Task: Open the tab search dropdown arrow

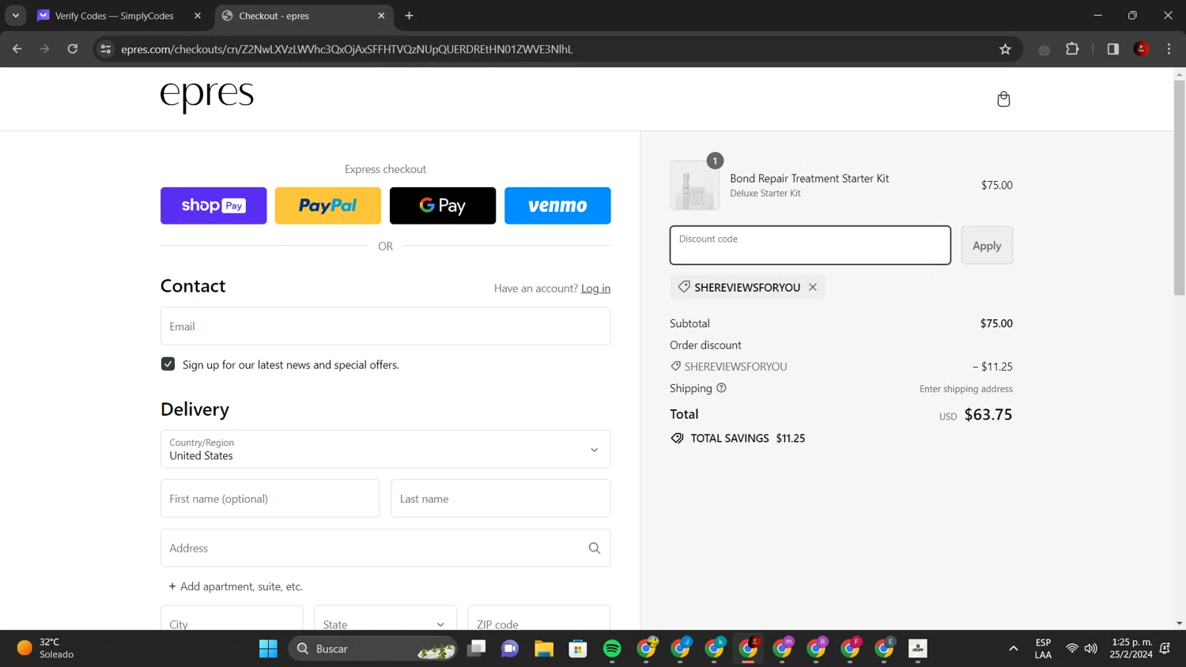Action: tap(15, 16)
